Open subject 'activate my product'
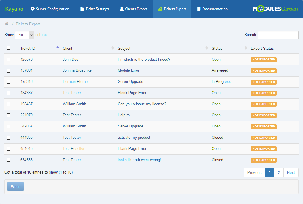The width and height of the screenshot is (303, 204). click(x=134, y=138)
